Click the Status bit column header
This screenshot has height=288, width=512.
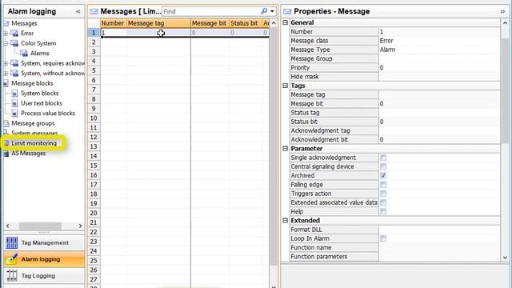click(x=245, y=23)
